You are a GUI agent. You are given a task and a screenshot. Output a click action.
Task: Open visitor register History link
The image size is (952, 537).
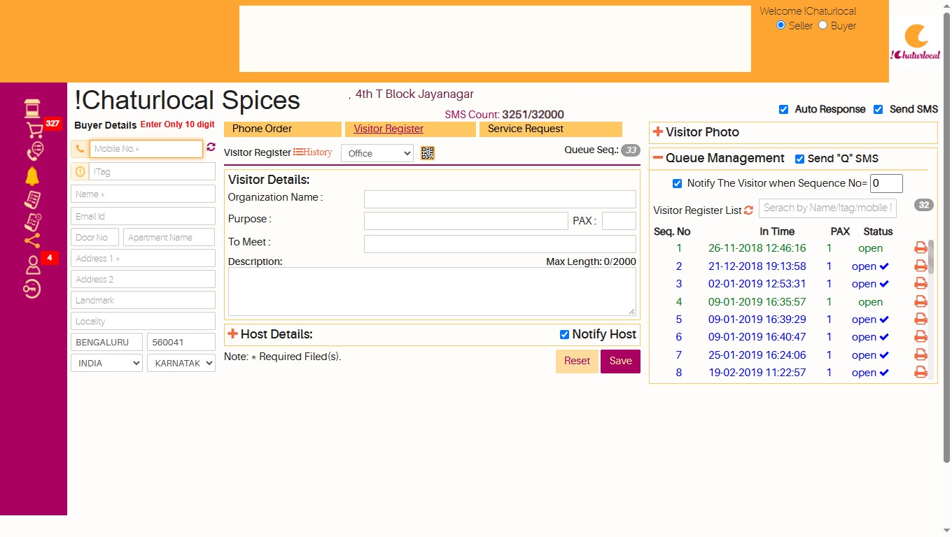pyautogui.click(x=313, y=152)
